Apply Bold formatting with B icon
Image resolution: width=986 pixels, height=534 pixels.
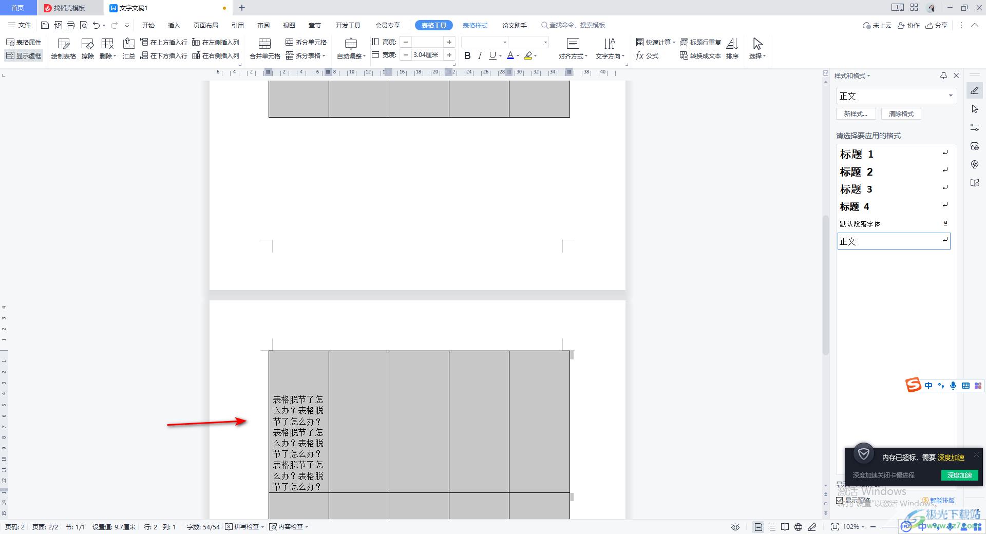(467, 55)
